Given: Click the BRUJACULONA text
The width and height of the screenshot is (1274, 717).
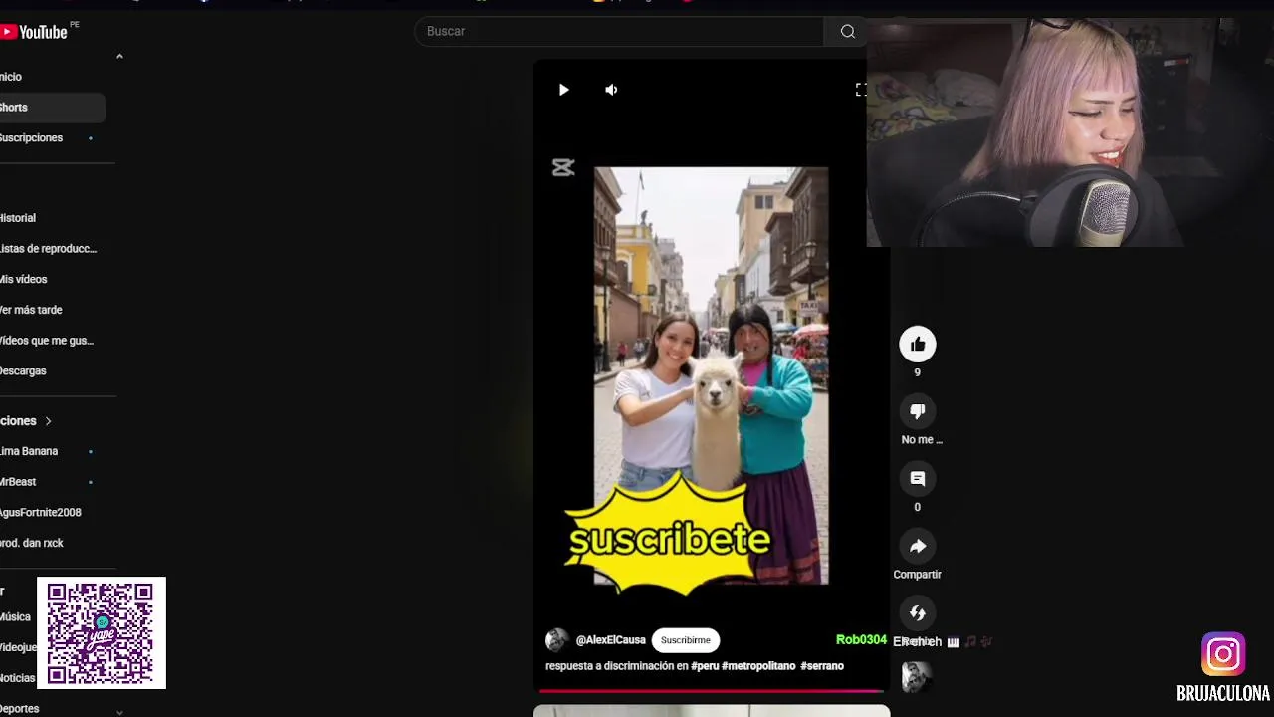Looking at the screenshot, I should [x=1223, y=693].
